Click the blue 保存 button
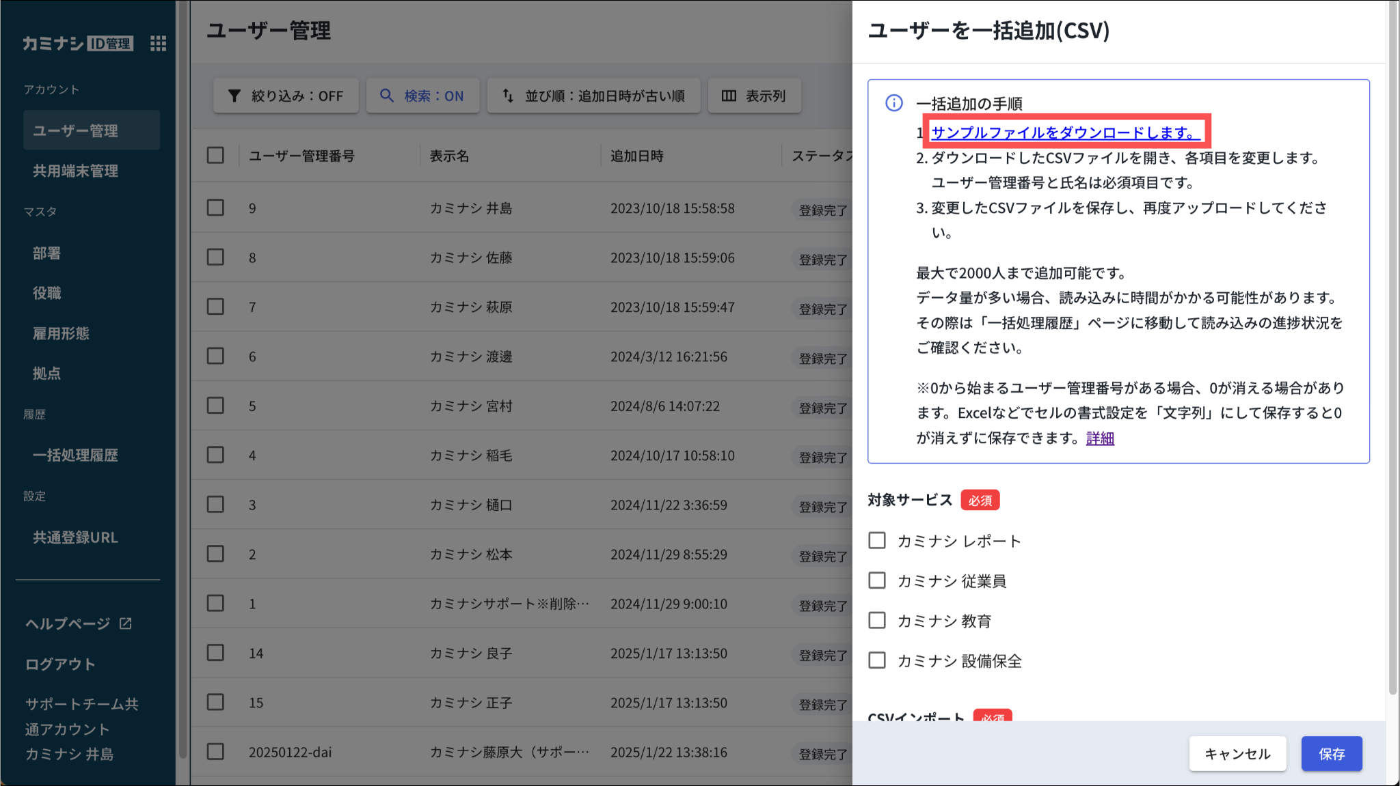 pyautogui.click(x=1331, y=754)
